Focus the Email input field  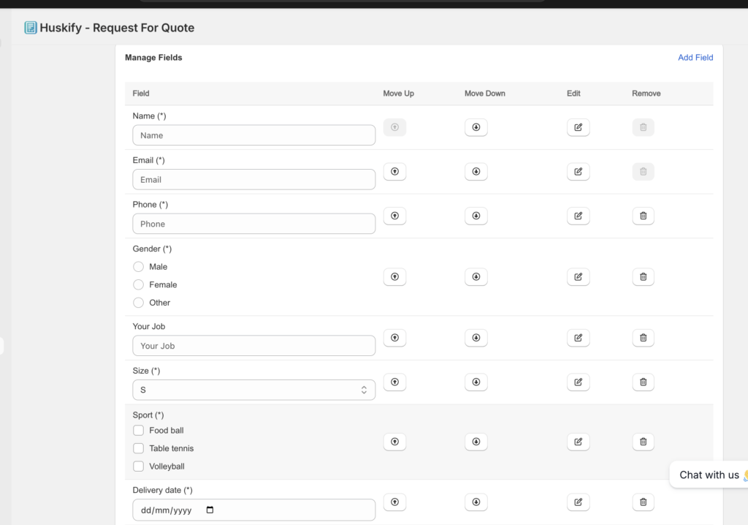pyautogui.click(x=253, y=180)
